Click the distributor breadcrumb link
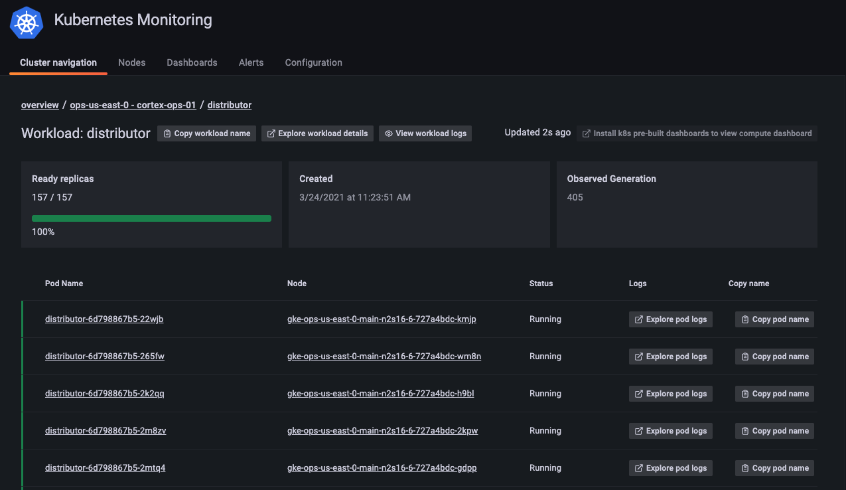This screenshot has height=490, width=846. point(230,105)
